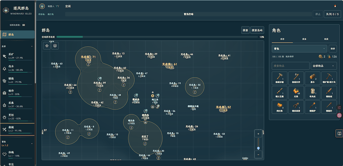Select the copper short sword item
The width and height of the screenshot is (343, 166).
pos(329,93)
